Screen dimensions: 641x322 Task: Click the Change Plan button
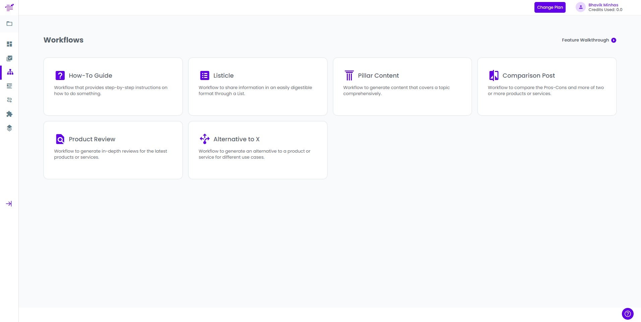tap(550, 7)
